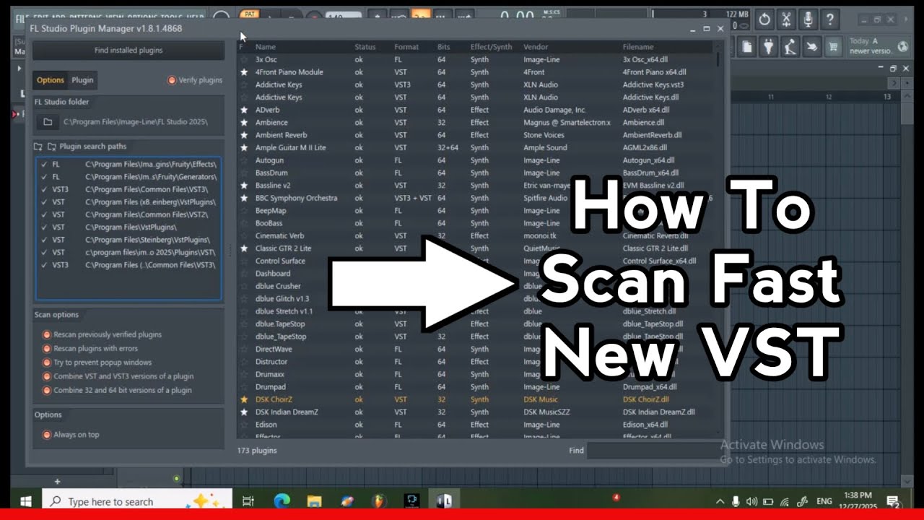Open the help question mark icon
This screenshot has width=924, height=520.
[831, 19]
